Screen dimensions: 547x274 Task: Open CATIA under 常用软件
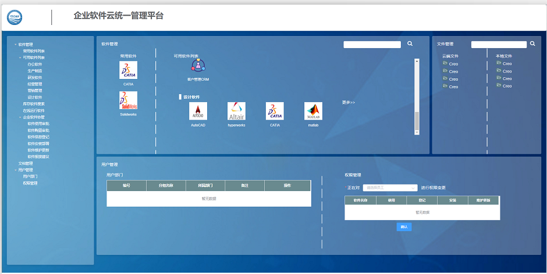(x=128, y=70)
